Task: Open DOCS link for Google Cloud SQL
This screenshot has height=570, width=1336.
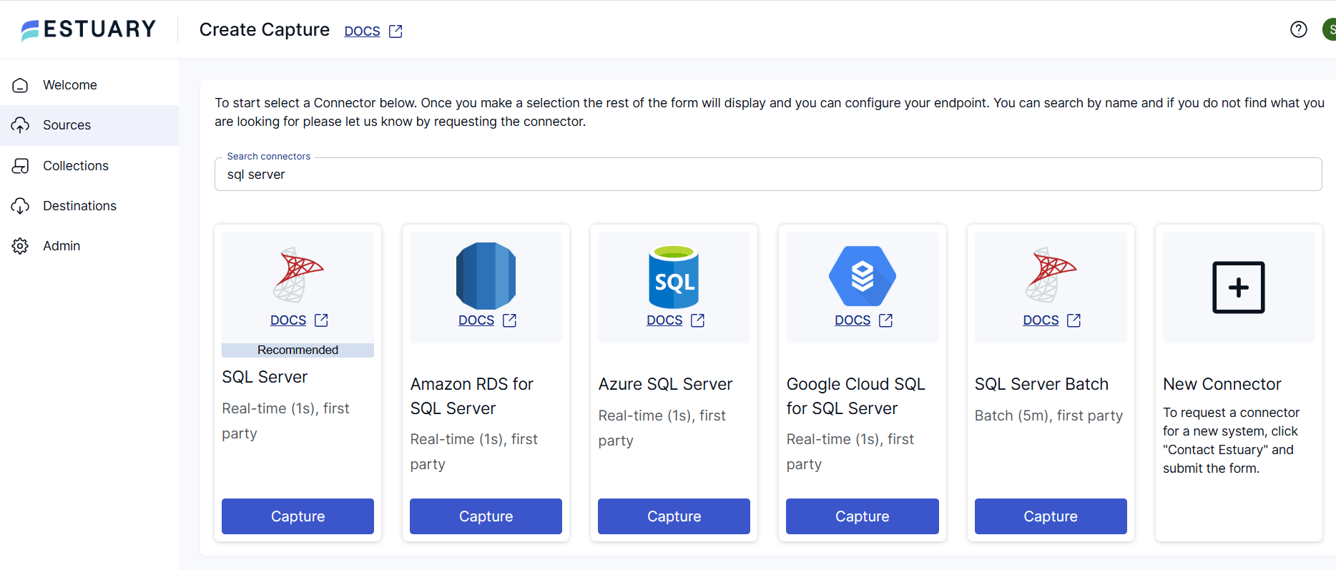Action: [x=853, y=320]
